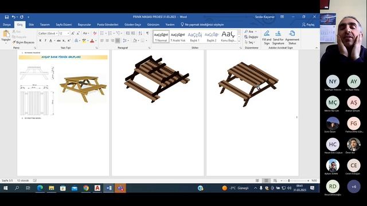
Task: Align text left
Action: [x=102, y=41]
